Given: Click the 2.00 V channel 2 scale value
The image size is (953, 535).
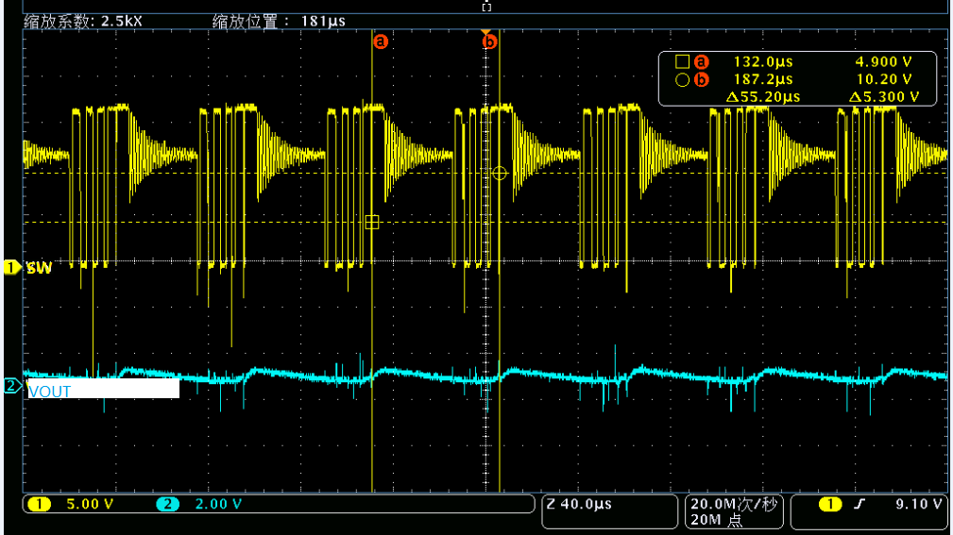Looking at the screenshot, I should pyautogui.click(x=218, y=504).
